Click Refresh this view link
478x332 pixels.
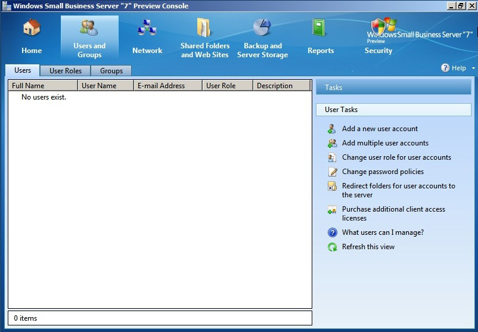coord(368,247)
